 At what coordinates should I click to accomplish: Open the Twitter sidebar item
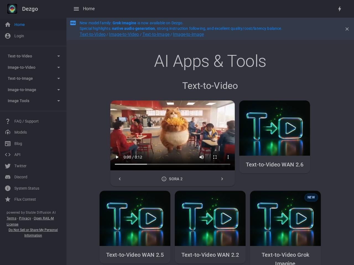tap(20, 166)
